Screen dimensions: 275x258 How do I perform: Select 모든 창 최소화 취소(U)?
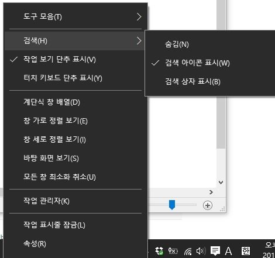(75, 177)
